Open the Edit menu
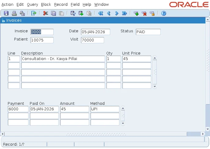This screenshot has width=210, height=149. pos(20,5)
